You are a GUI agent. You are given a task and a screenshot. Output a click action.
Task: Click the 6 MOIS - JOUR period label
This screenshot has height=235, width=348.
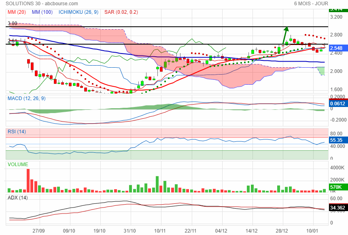click(x=311, y=4)
